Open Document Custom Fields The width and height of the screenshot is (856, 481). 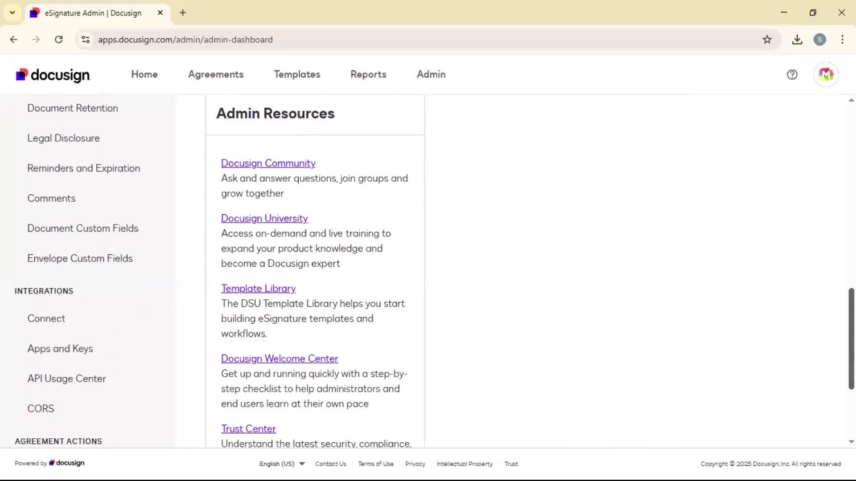tap(83, 228)
